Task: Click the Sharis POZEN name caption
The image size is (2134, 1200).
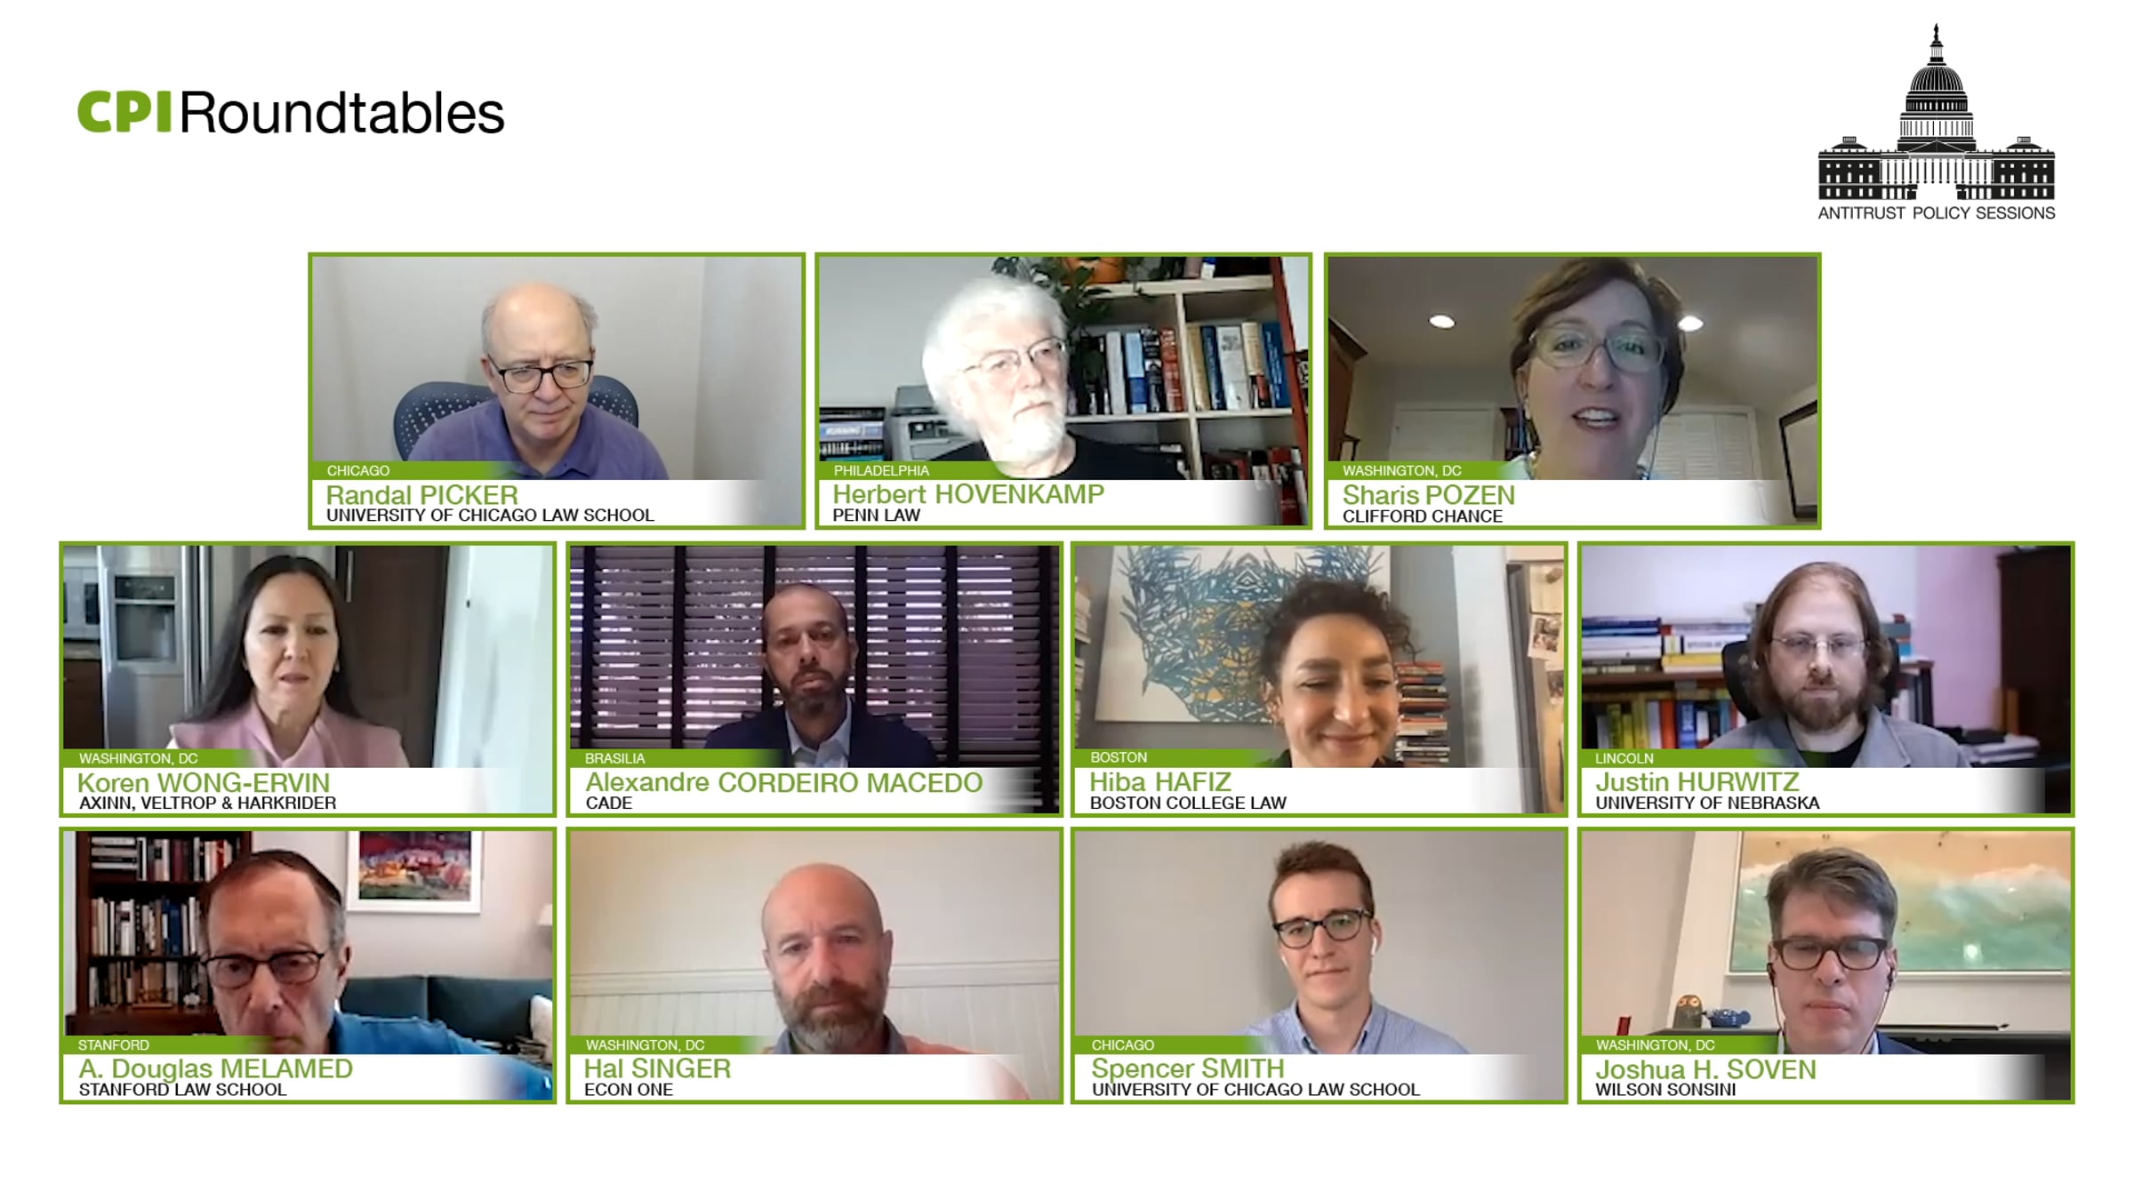Action: [1429, 495]
